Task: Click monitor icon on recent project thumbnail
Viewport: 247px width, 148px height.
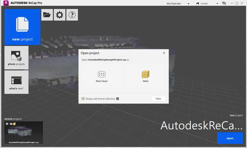Action: (x=7, y=124)
